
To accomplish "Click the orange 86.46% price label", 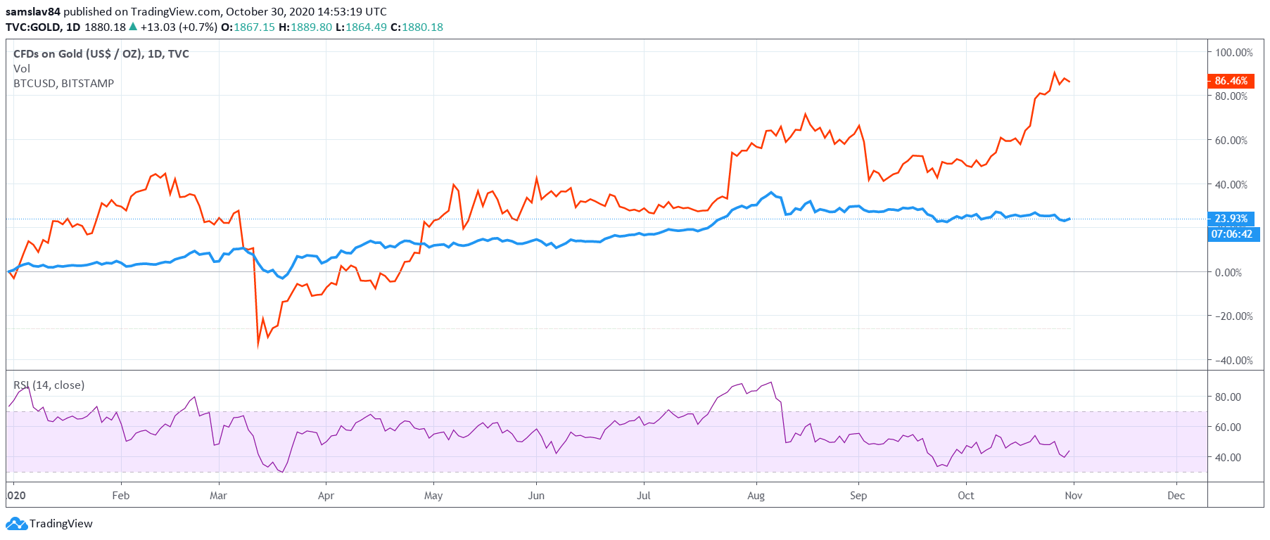I will [1231, 81].
